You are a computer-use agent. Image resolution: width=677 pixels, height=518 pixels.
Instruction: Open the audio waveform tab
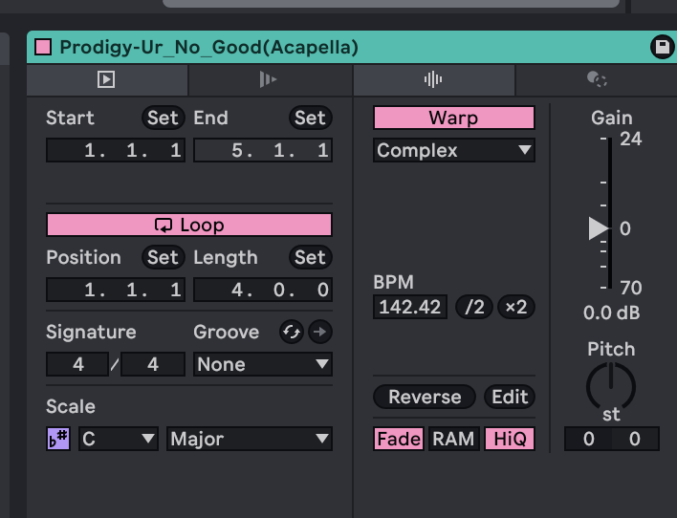coord(433,79)
